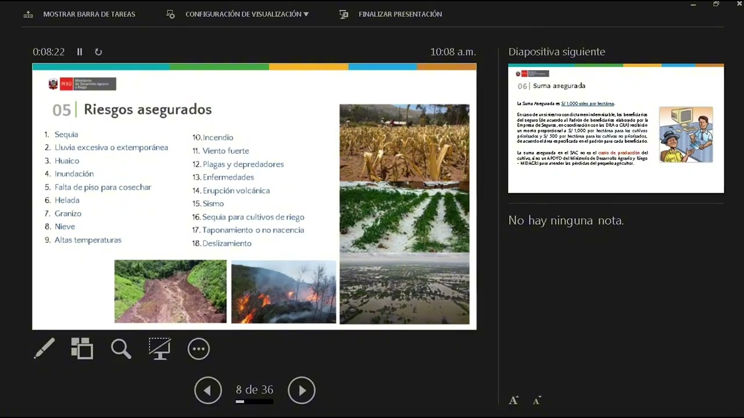The width and height of the screenshot is (744, 418).
Task: Click the Incendio list item
Action: 218,138
